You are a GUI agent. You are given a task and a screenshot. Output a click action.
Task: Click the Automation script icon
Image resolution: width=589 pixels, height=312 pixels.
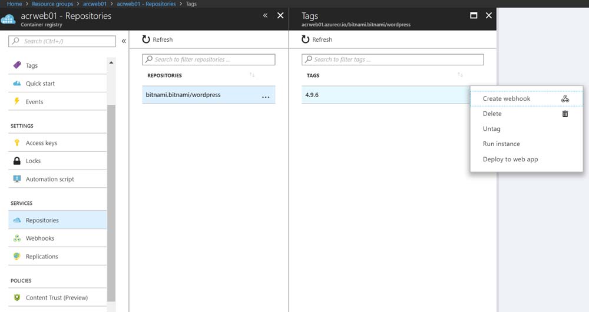[17, 180]
